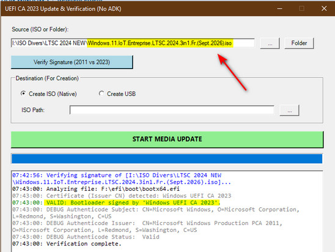335x252 pixels.
Task: Click the Verify Signature (2011 vs 2023) button
Action: 72,62
